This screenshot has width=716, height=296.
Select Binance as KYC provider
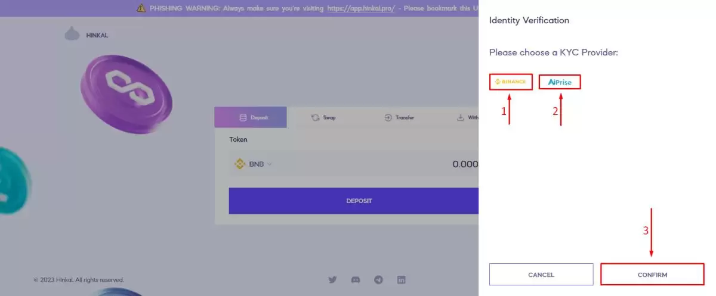point(511,82)
